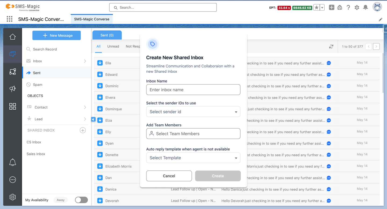This screenshot has width=387, height=209.
Task: Select the Unread filter tab
Action: [x=113, y=46]
